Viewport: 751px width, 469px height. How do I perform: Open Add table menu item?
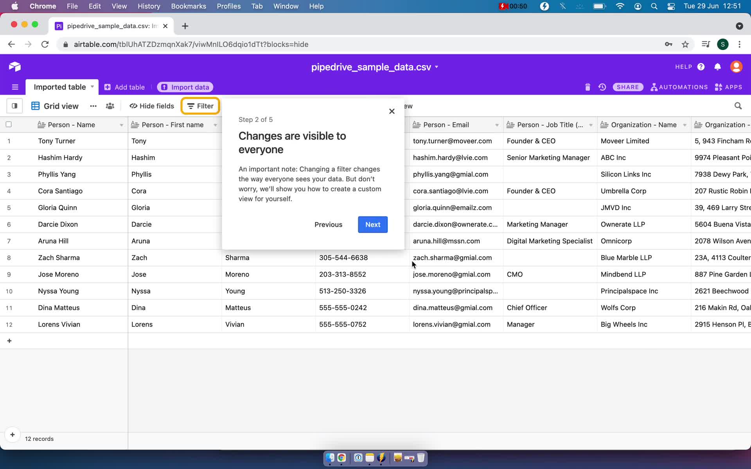tap(125, 87)
